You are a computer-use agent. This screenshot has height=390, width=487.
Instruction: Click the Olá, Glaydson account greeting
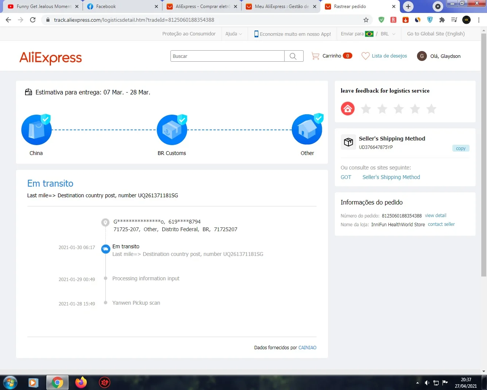446,56
